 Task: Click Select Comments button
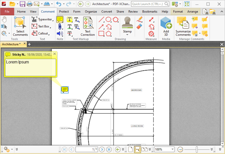pyautogui.click(x=20, y=26)
